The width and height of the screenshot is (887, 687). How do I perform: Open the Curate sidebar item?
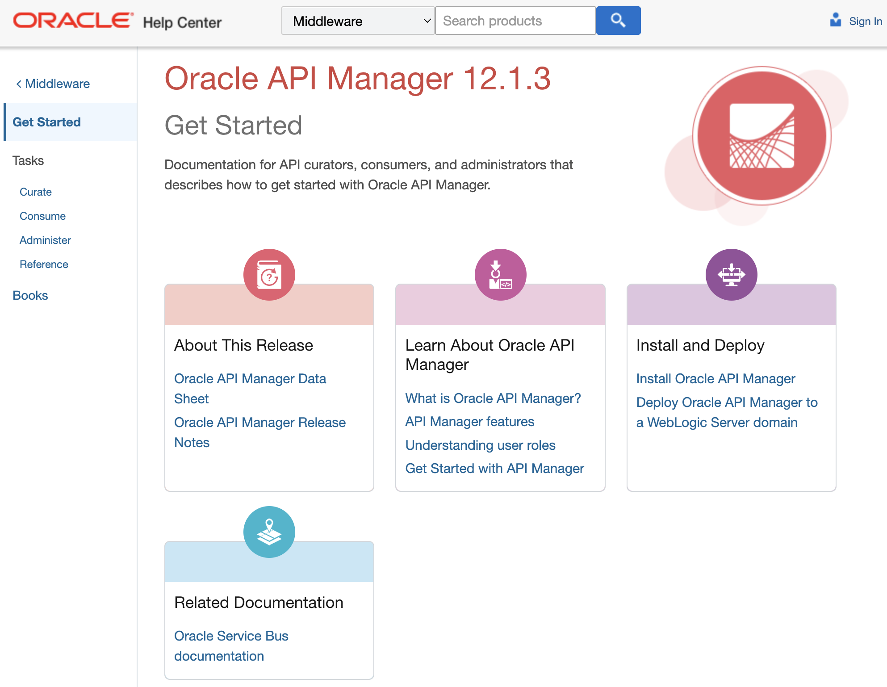point(36,192)
